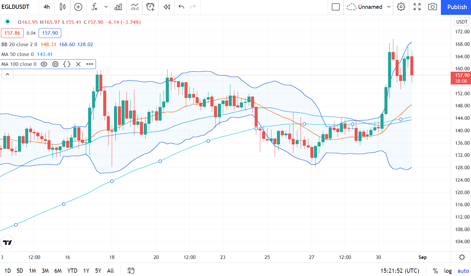Open the indicators fx button
Image resolution: width=471 pixels, height=276 pixels.
coord(94,7)
